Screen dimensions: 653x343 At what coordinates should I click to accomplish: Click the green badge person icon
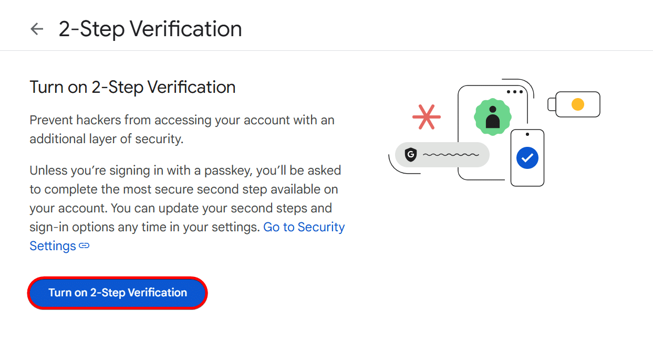[492, 116]
